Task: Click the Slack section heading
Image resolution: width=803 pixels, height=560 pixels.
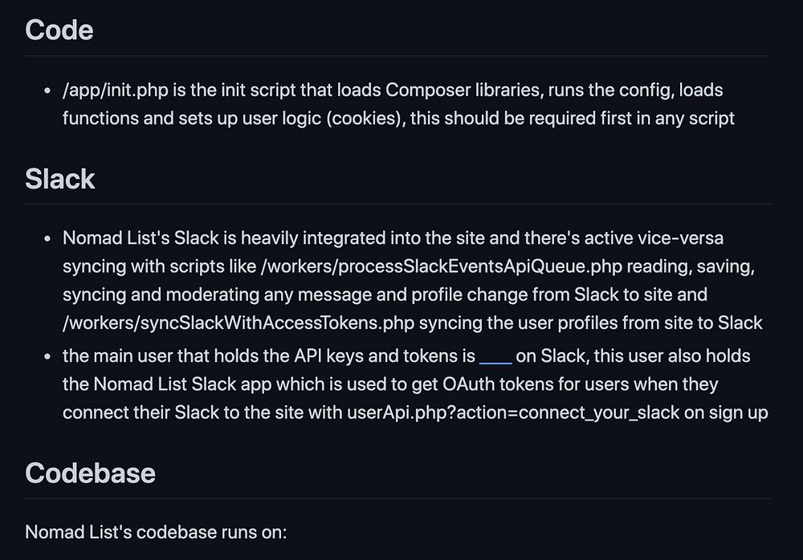Action: 60,179
